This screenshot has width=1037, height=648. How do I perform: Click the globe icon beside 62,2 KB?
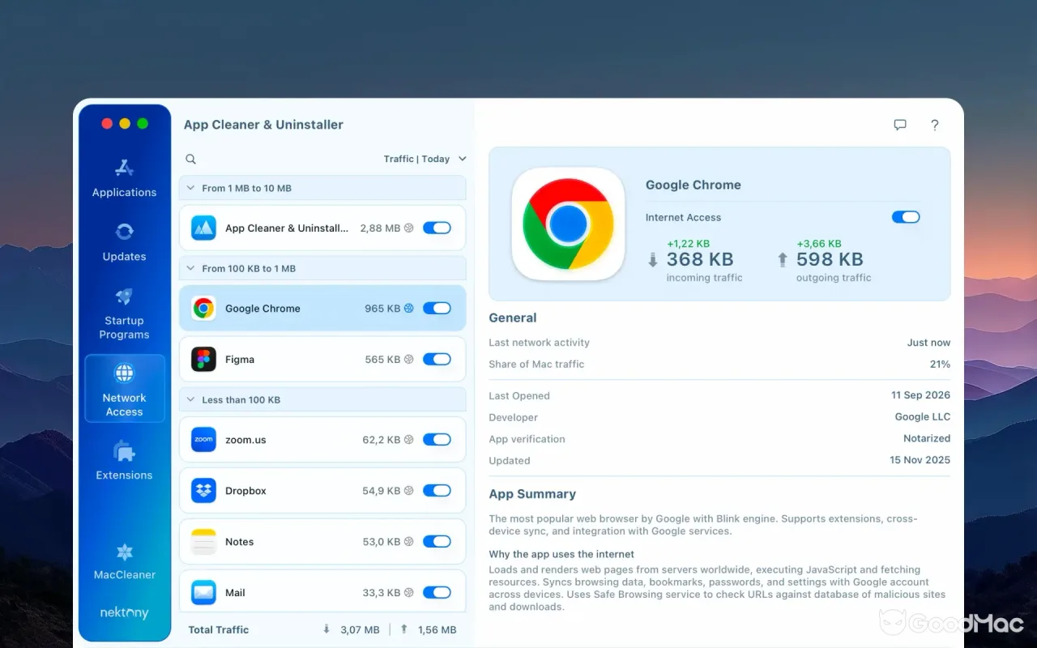point(409,440)
